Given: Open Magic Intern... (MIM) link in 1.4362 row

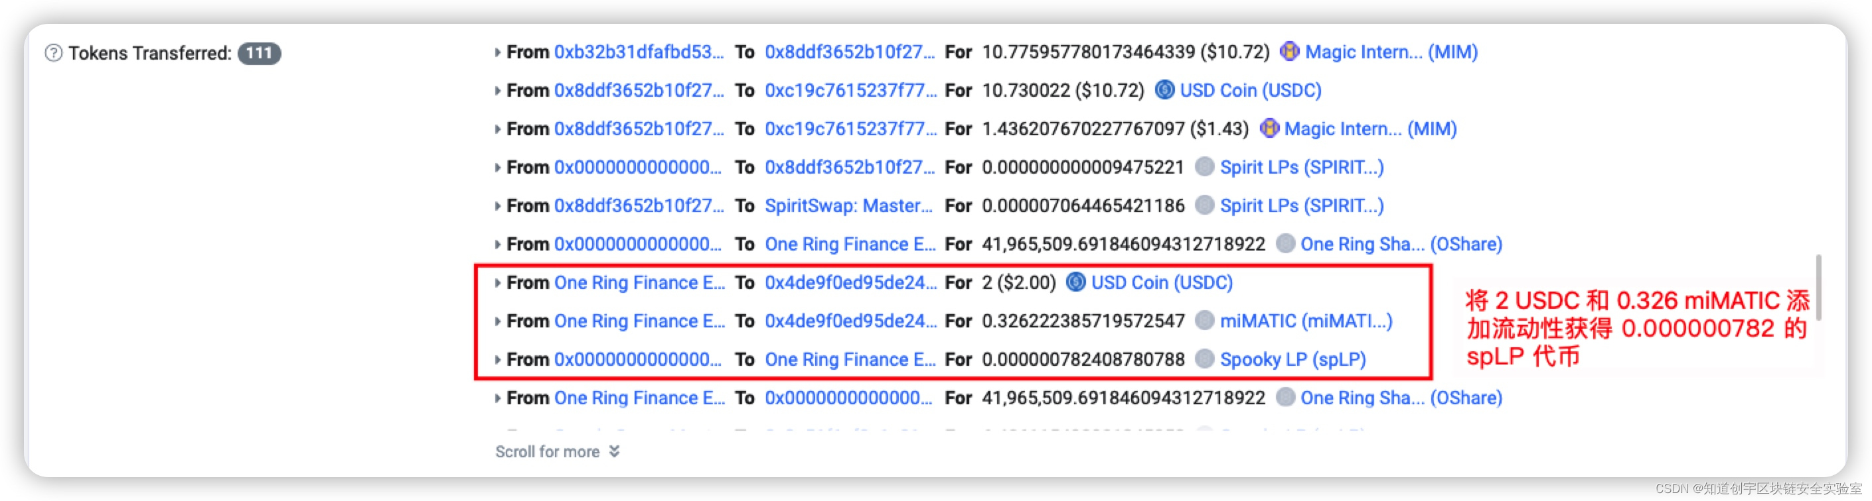Looking at the screenshot, I should (x=1371, y=129).
